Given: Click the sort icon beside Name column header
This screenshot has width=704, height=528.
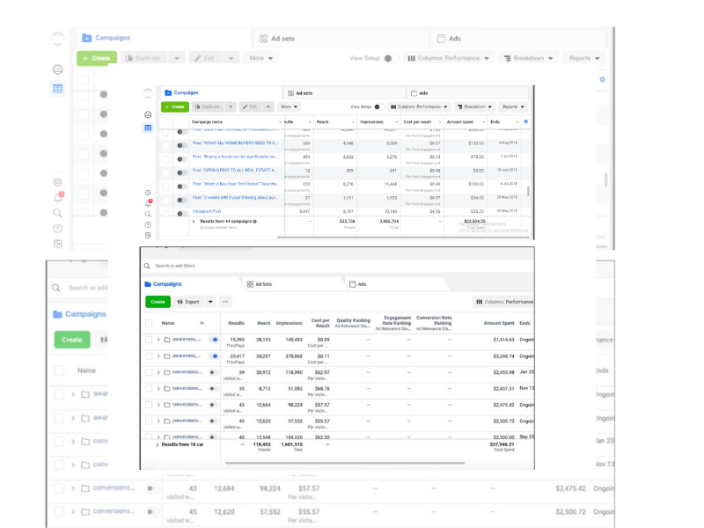Looking at the screenshot, I should (x=202, y=323).
